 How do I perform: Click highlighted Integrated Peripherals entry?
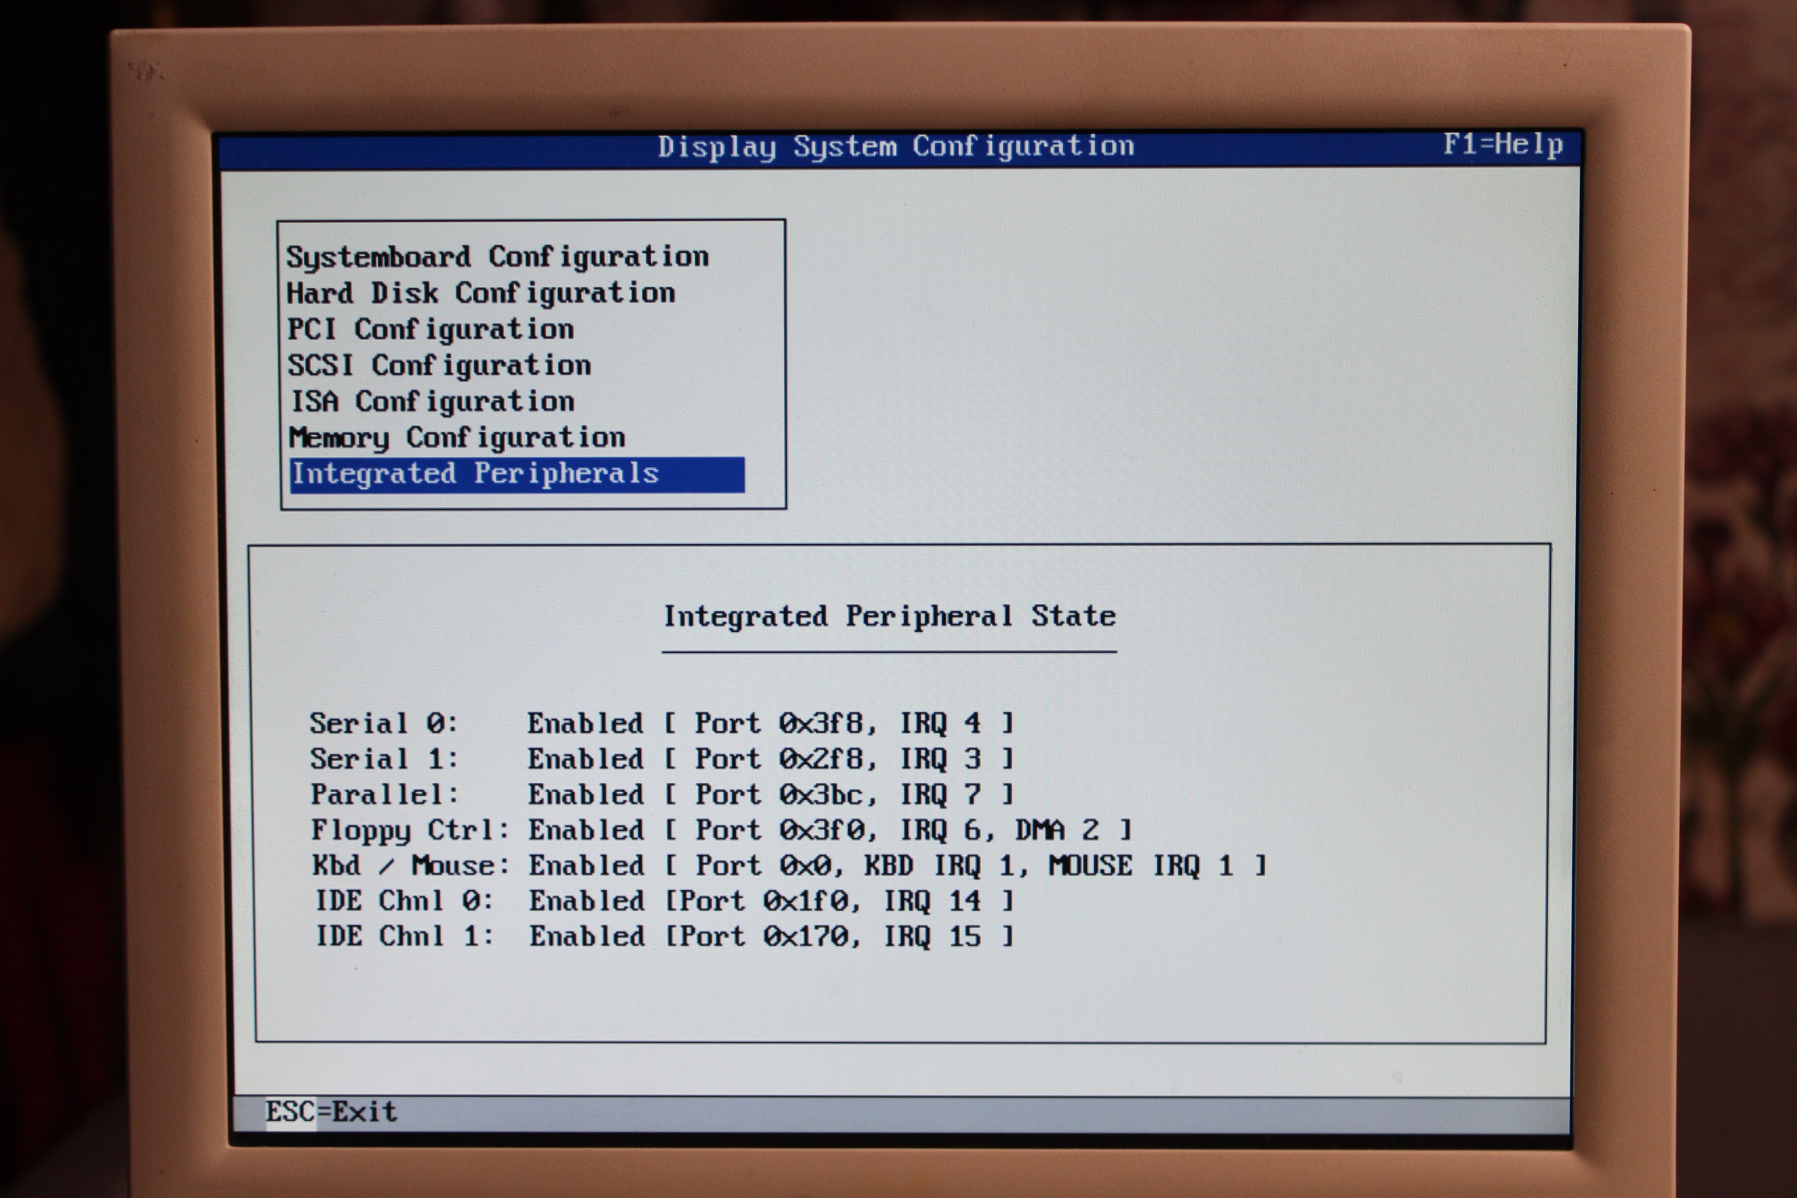(475, 475)
